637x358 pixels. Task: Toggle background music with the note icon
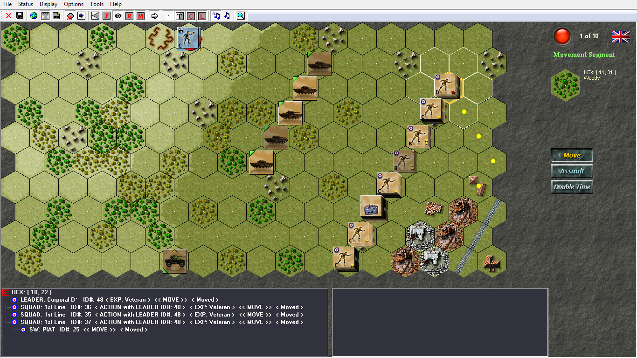(x=227, y=16)
